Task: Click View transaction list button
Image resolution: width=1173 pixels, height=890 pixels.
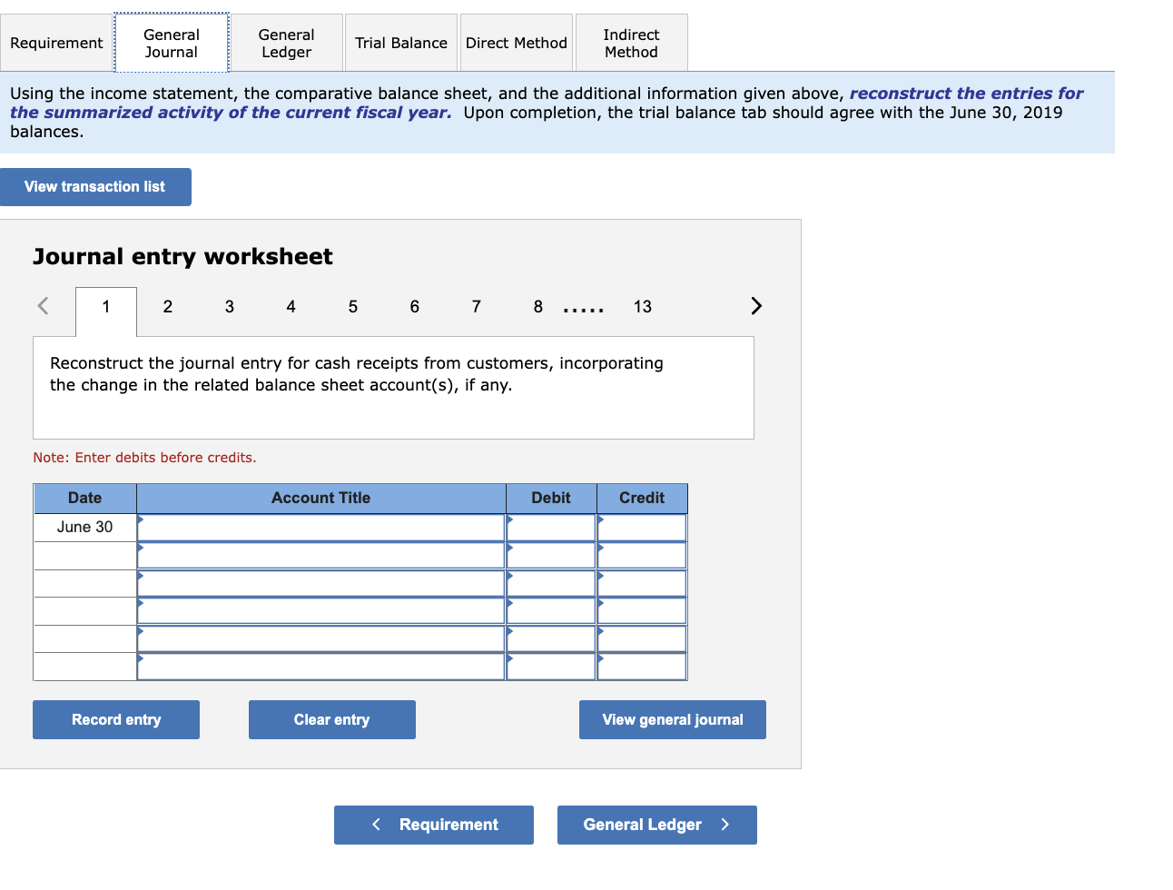Action: tap(95, 187)
